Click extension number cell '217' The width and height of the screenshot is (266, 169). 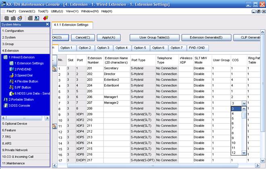tap(95, 161)
